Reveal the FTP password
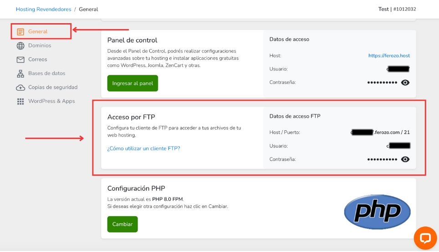 [x=405, y=159]
